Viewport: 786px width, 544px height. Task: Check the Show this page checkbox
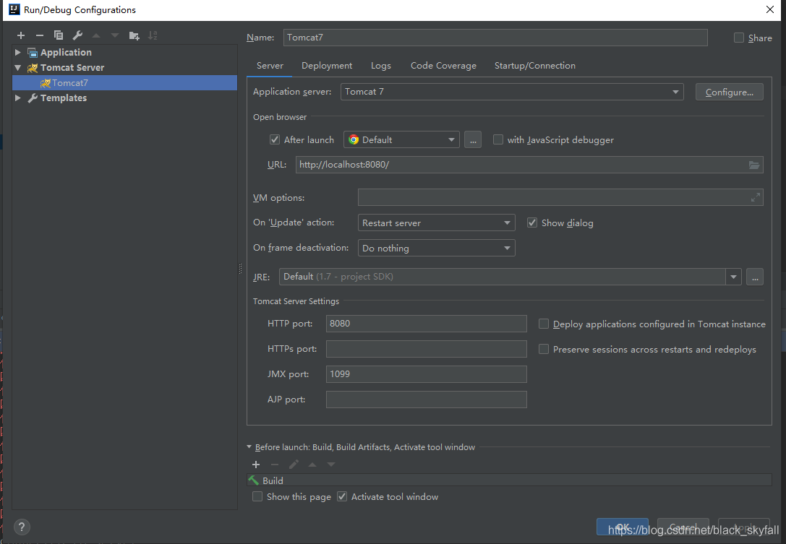pos(257,496)
